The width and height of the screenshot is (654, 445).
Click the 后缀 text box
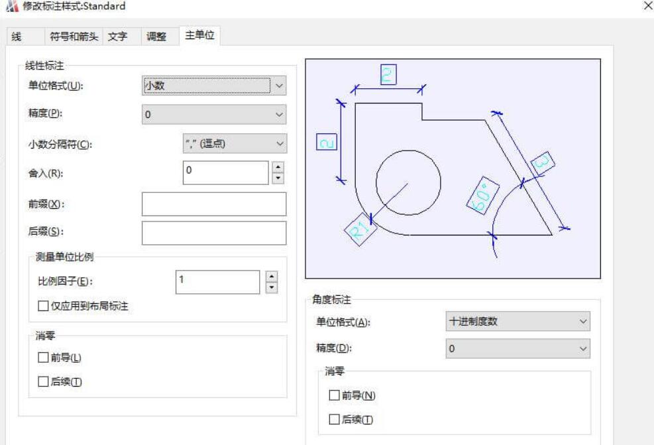click(212, 233)
